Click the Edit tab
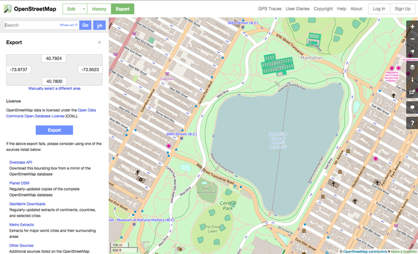This screenshot has height=254, width=418. click(71, 9)
